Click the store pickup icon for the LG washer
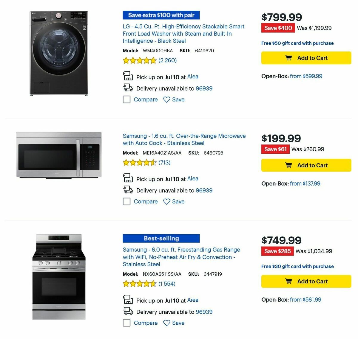358x339 pixels. pos(128,76)
